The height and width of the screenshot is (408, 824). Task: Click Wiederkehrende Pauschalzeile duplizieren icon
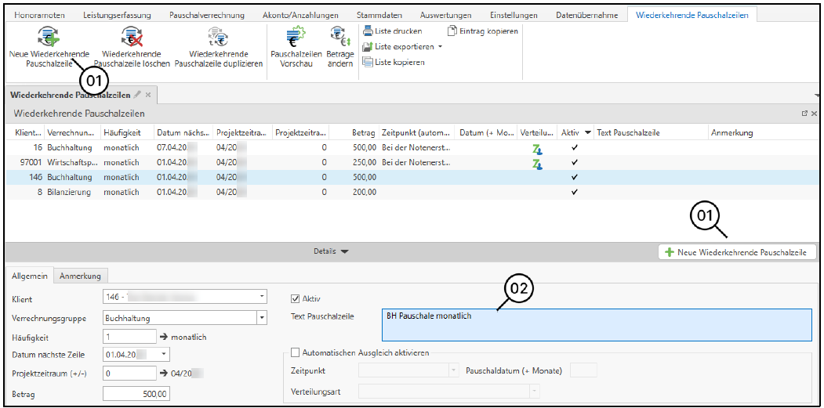pos(218,37)
